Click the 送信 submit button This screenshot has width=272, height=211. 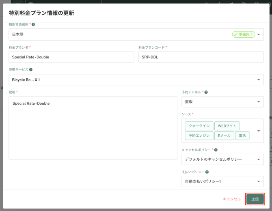click(255, 199)
